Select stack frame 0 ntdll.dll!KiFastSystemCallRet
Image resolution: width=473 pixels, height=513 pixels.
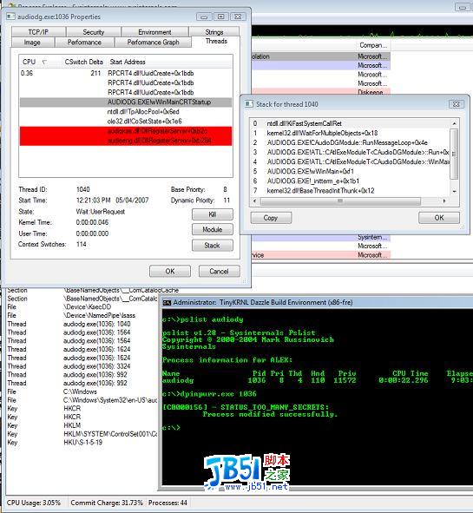(x=350, y=123)
